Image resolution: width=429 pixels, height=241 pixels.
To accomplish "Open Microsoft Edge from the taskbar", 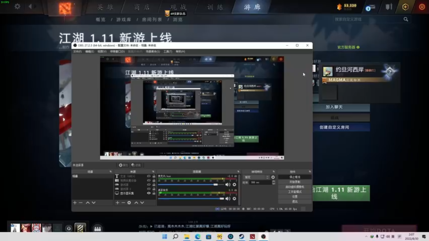I will 197,237.
